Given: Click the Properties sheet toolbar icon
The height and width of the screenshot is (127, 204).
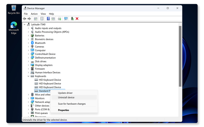Looking at the screenshot, I should pos(42,19).
